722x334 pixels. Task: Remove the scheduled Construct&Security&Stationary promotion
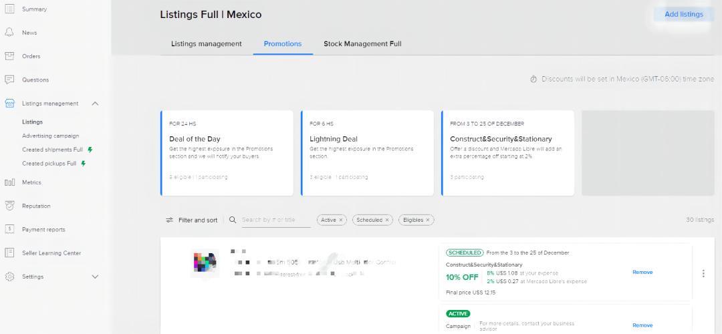coord(642,273)
